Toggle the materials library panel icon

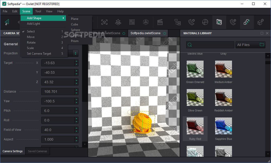[233, 22]
